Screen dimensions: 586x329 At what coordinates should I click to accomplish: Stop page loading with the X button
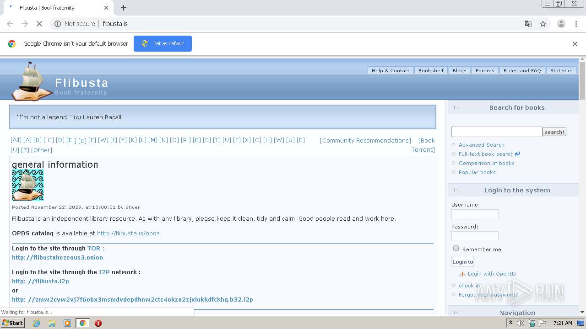pyautogui.click(x=39, y=24)
